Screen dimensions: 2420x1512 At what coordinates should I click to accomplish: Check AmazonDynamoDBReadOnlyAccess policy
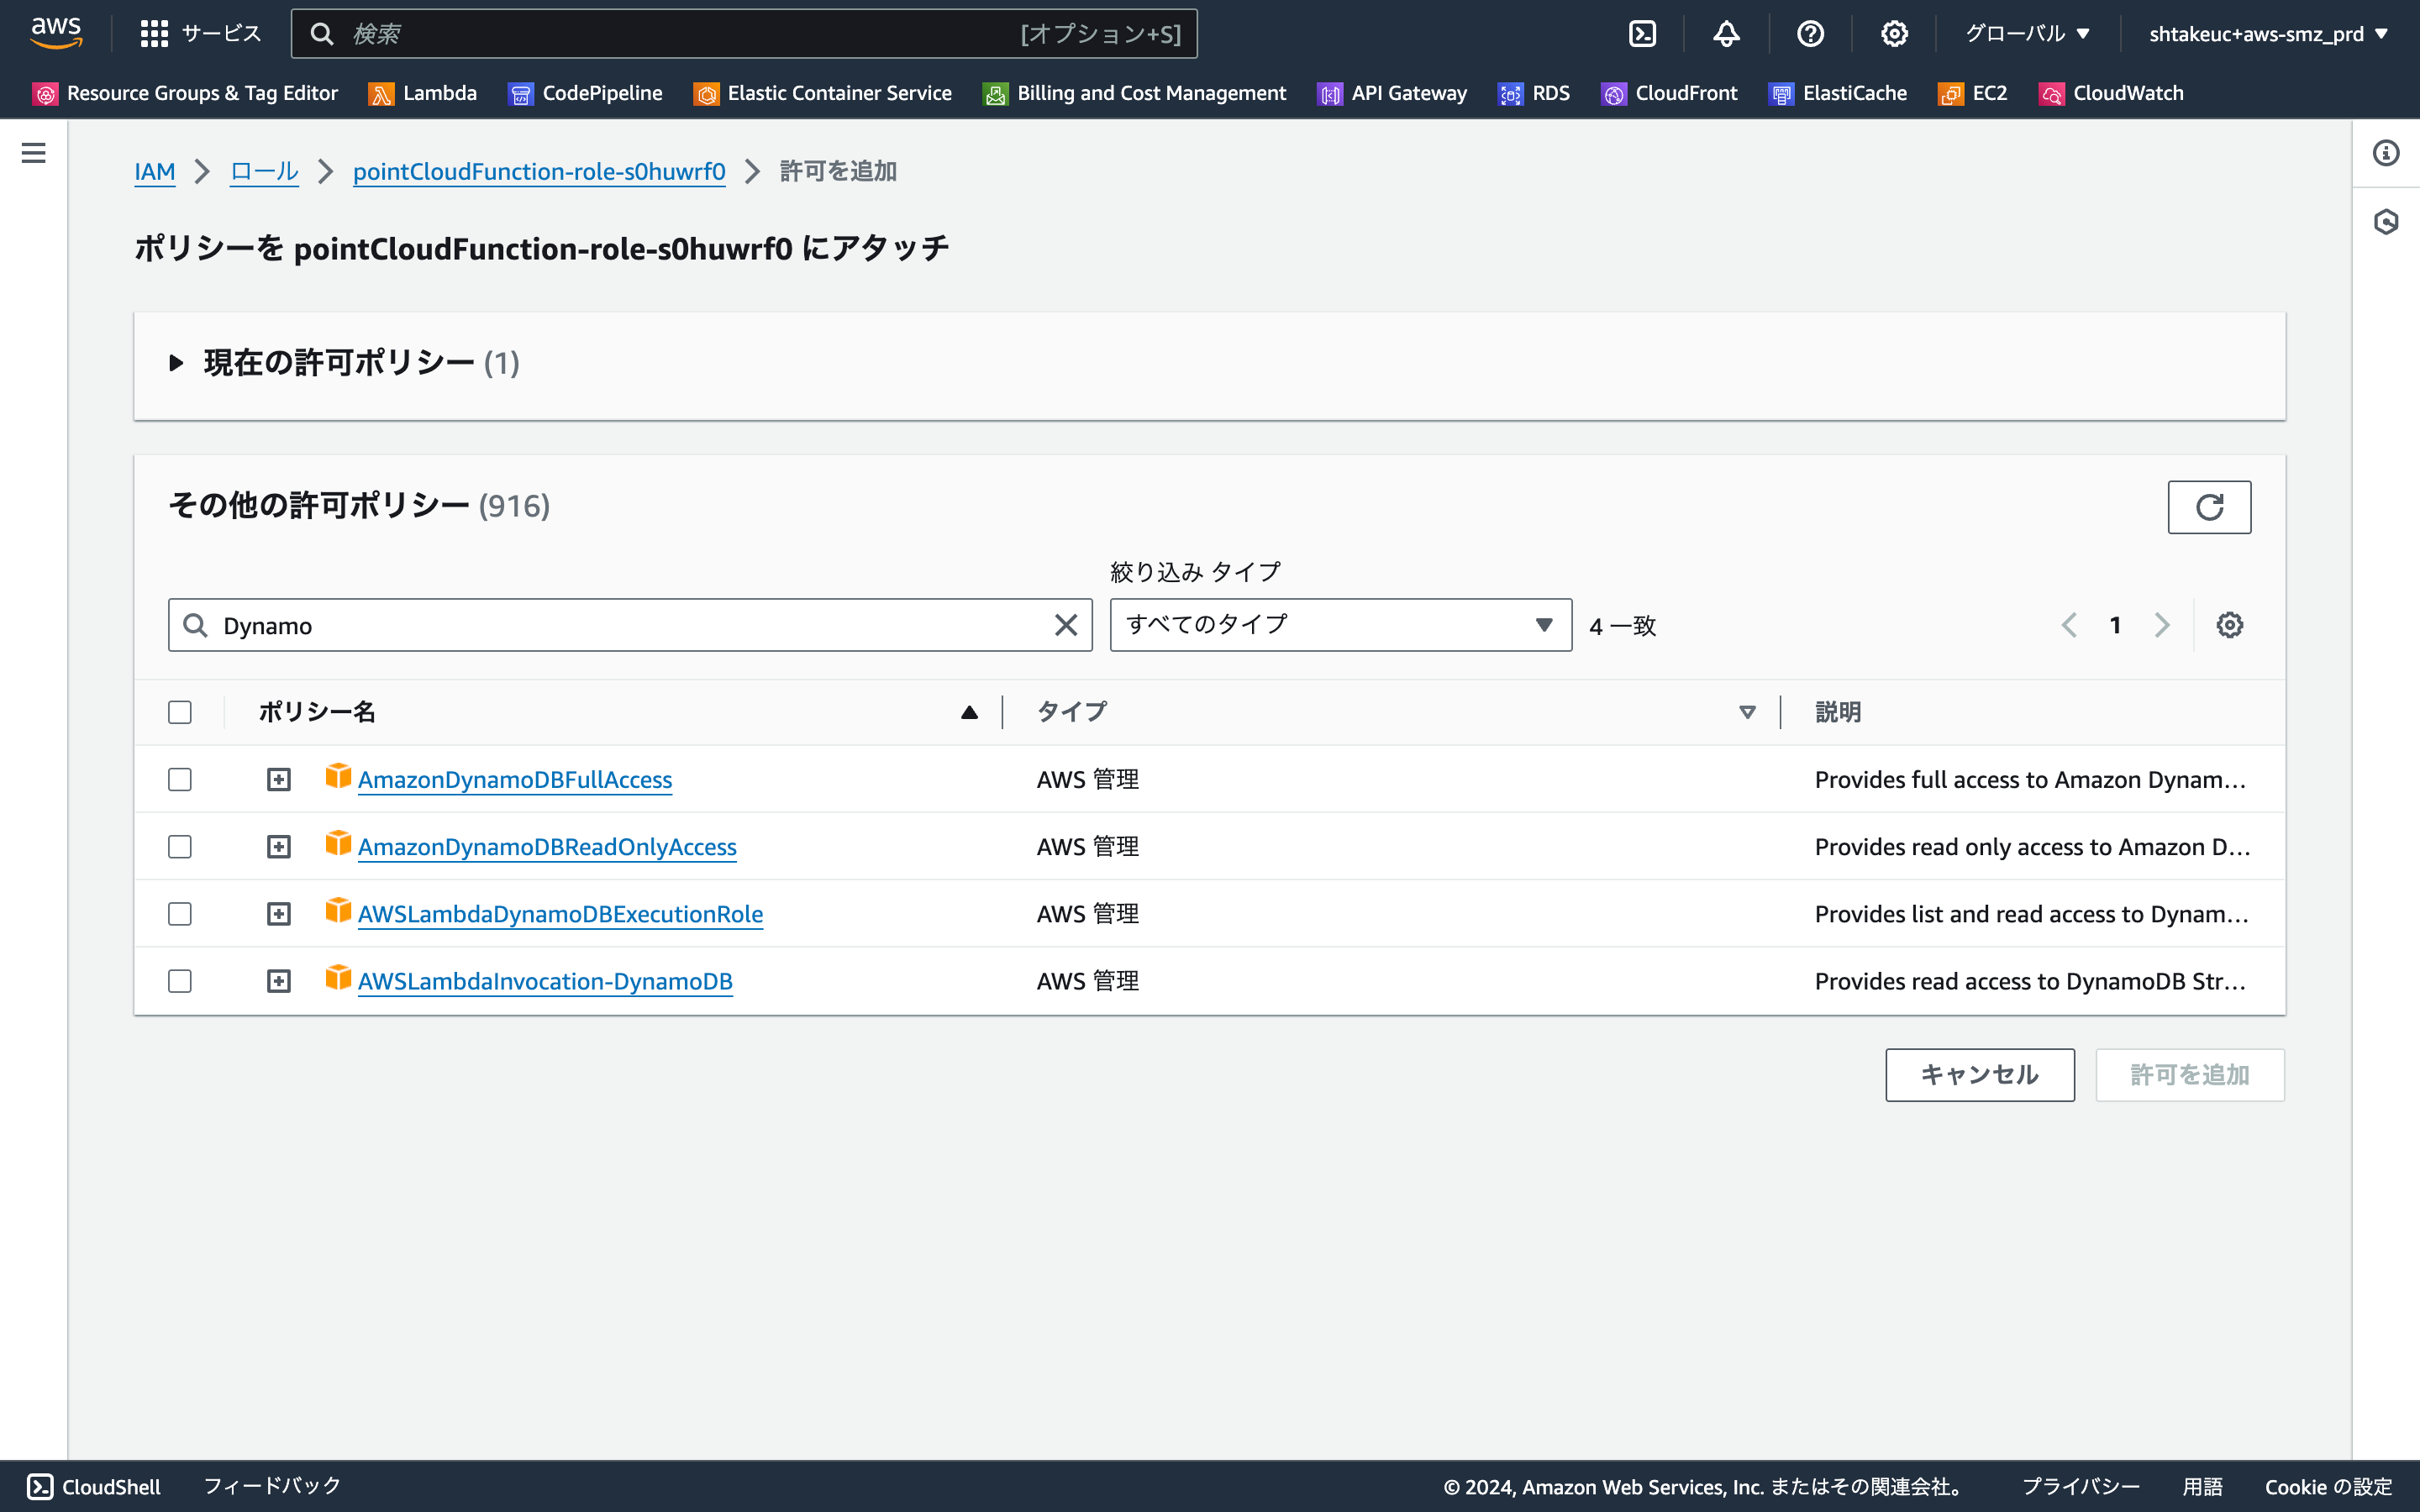(180, 846)
